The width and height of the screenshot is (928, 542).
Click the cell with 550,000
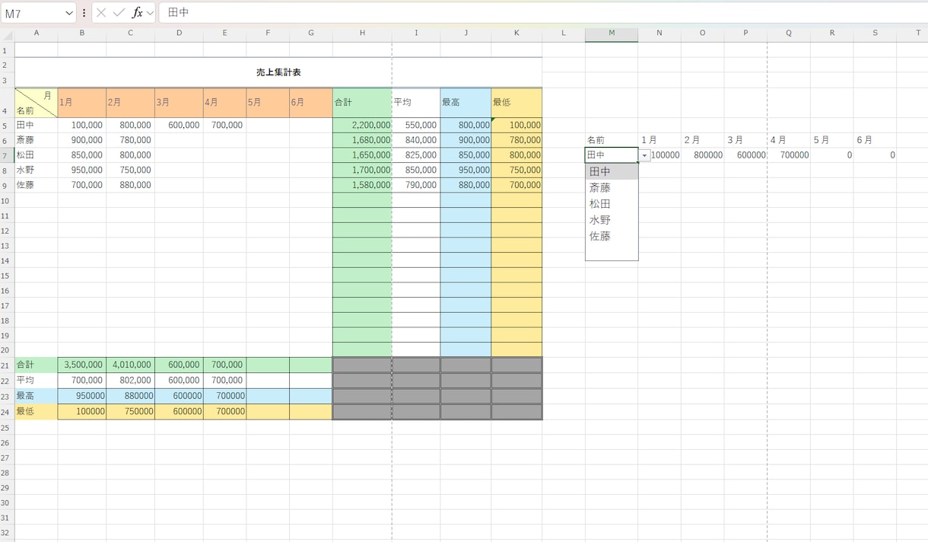pyautogui.click(x=416, y=125)
